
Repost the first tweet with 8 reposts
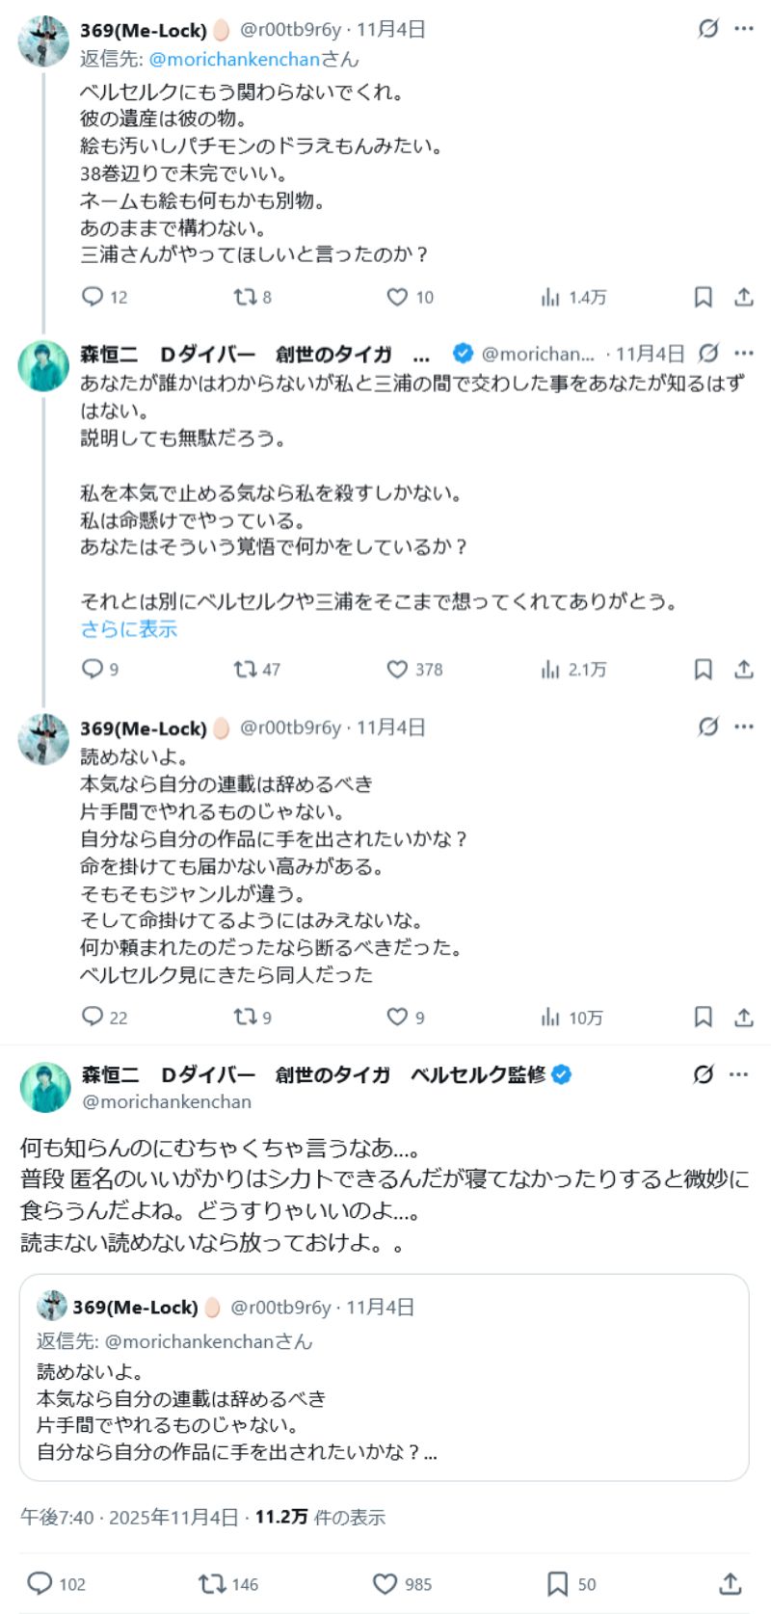point(245,297)
